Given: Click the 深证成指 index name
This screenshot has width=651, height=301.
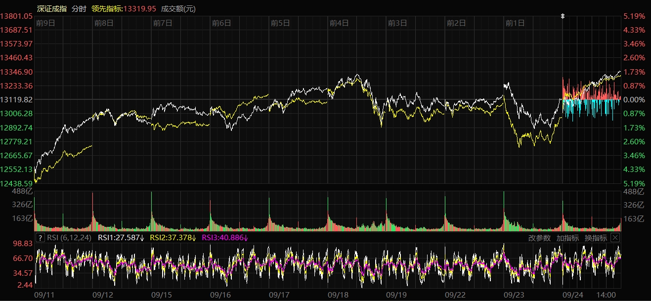Looking at the screenshot, I should tap(52, 8).
